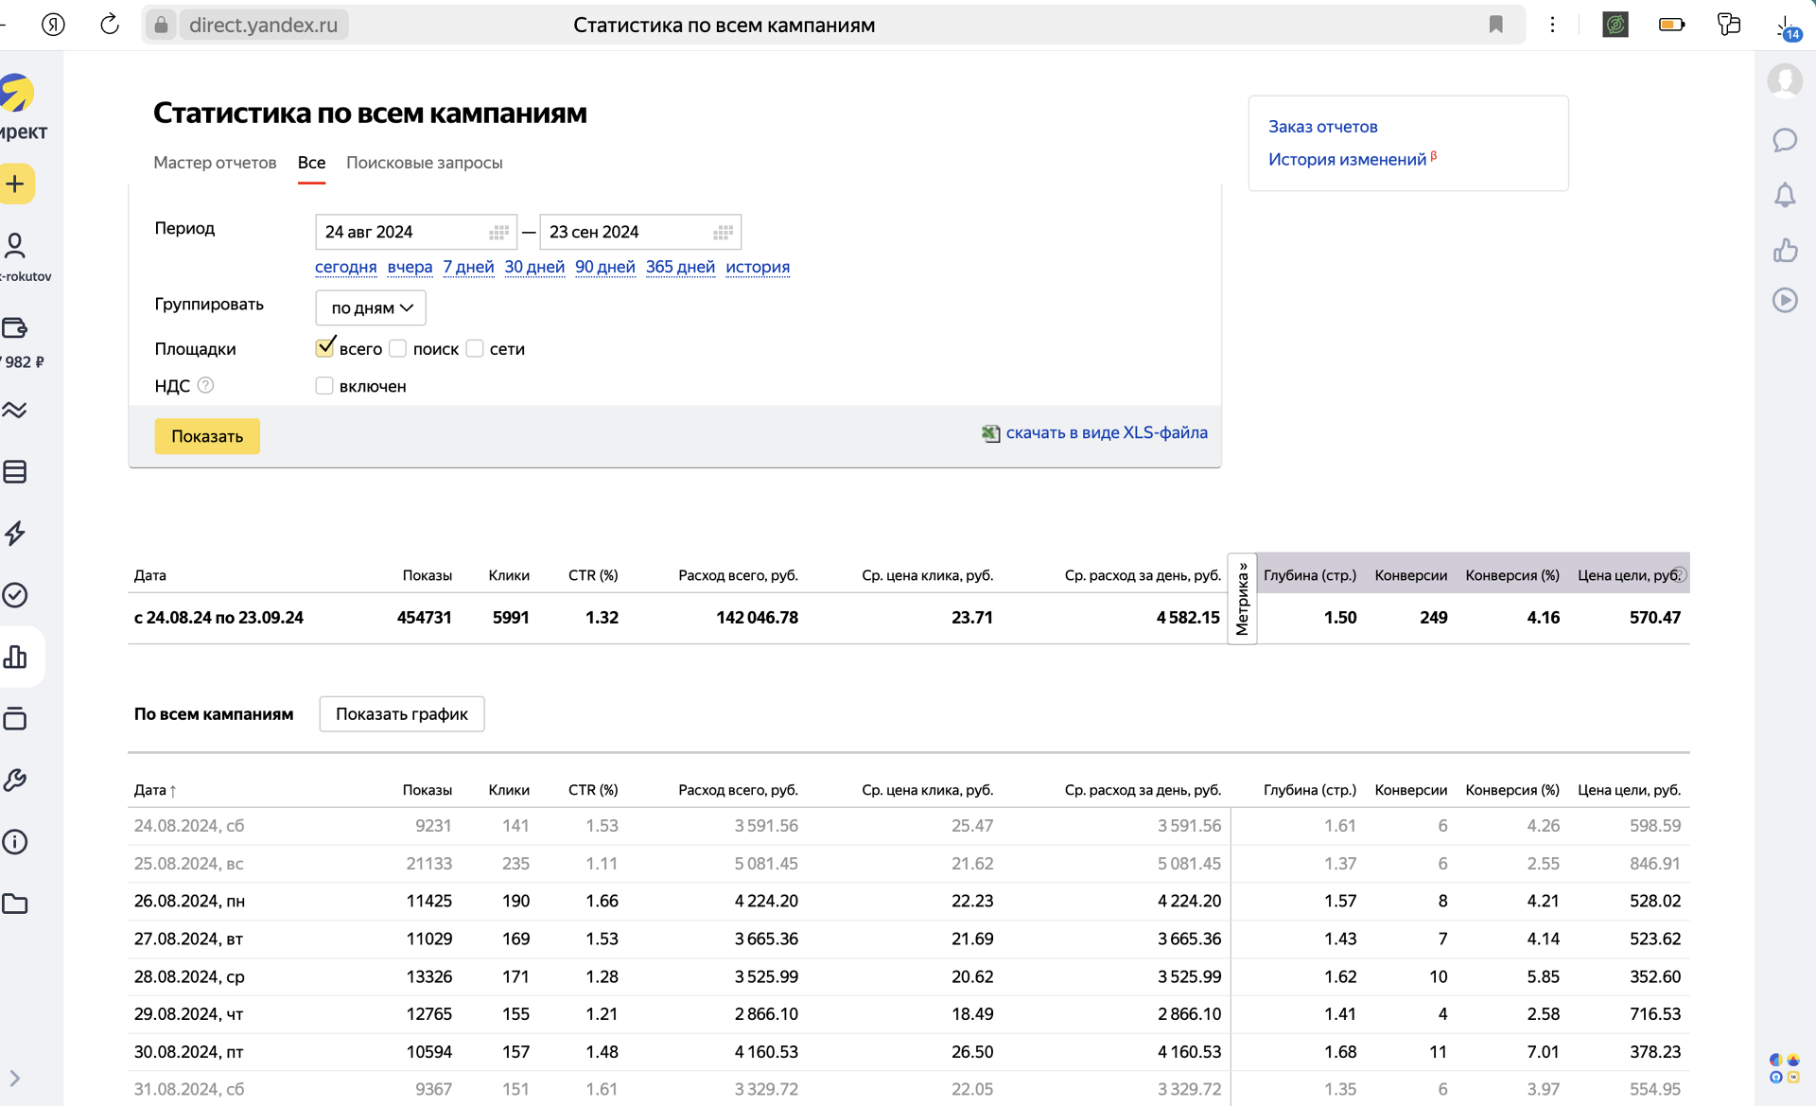Click the thumbs up feedback icon
Image resolution: width=1816 pixels, height=1106 pixels.
coord(1784,251)
